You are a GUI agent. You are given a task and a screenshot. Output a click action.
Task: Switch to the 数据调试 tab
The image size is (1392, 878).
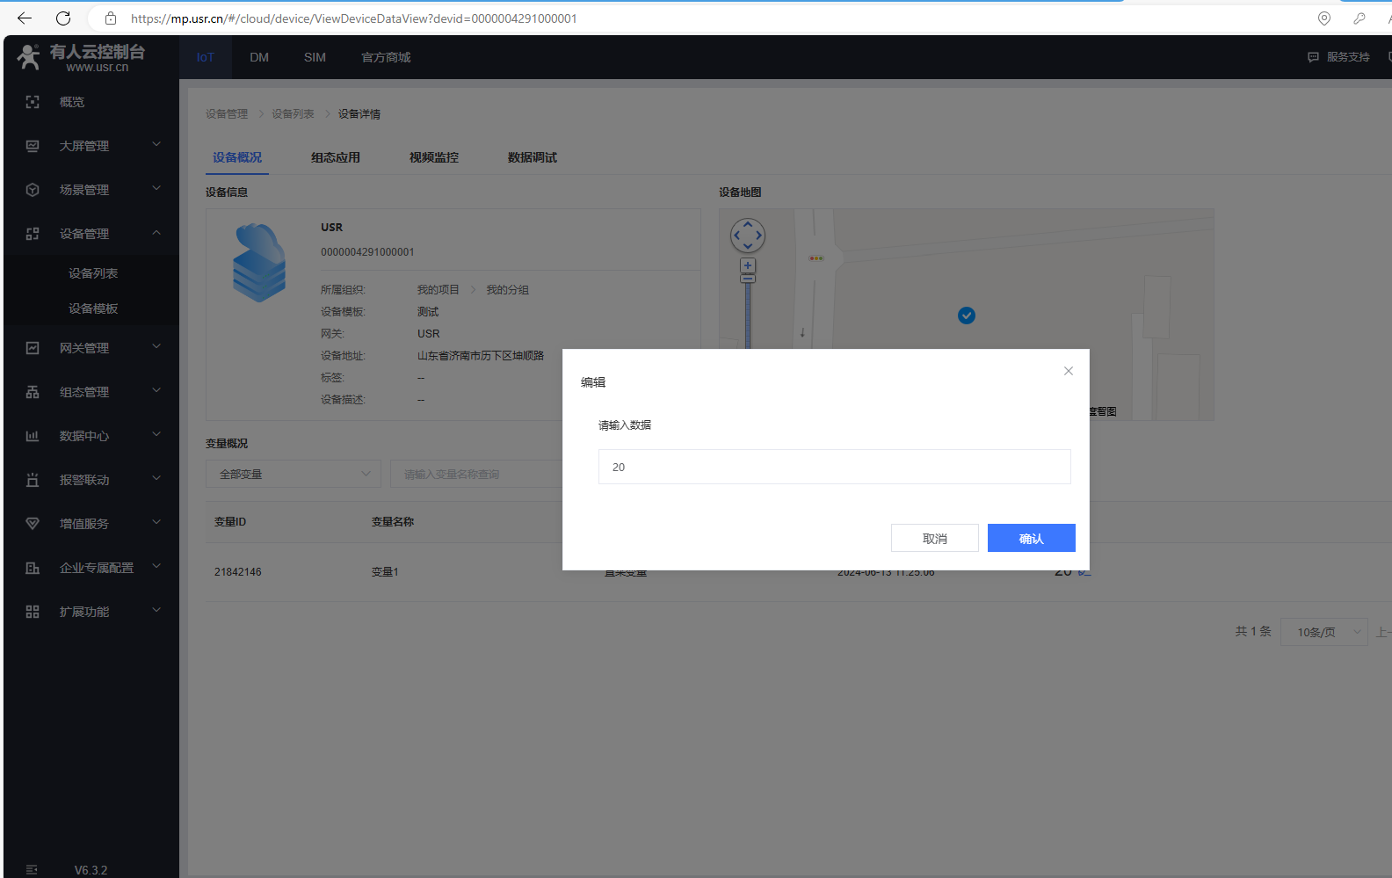tap(533, 157)
